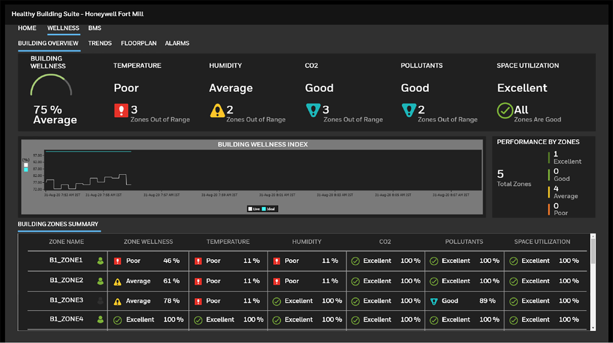The image size is (613, 343).
Task: Select the B1_ZONE2 zone name
Action: 67,280
